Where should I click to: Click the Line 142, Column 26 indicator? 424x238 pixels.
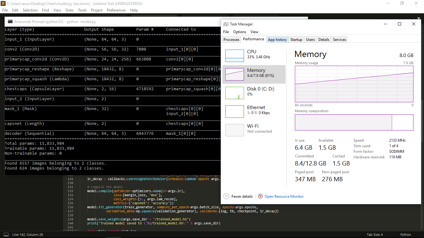(28, 234)
